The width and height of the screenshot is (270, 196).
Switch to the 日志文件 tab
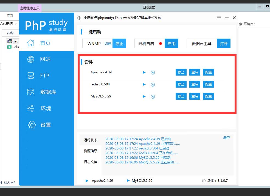(x=91, y=162)
